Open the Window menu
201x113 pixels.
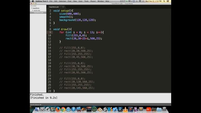click(x=100, y=1)
